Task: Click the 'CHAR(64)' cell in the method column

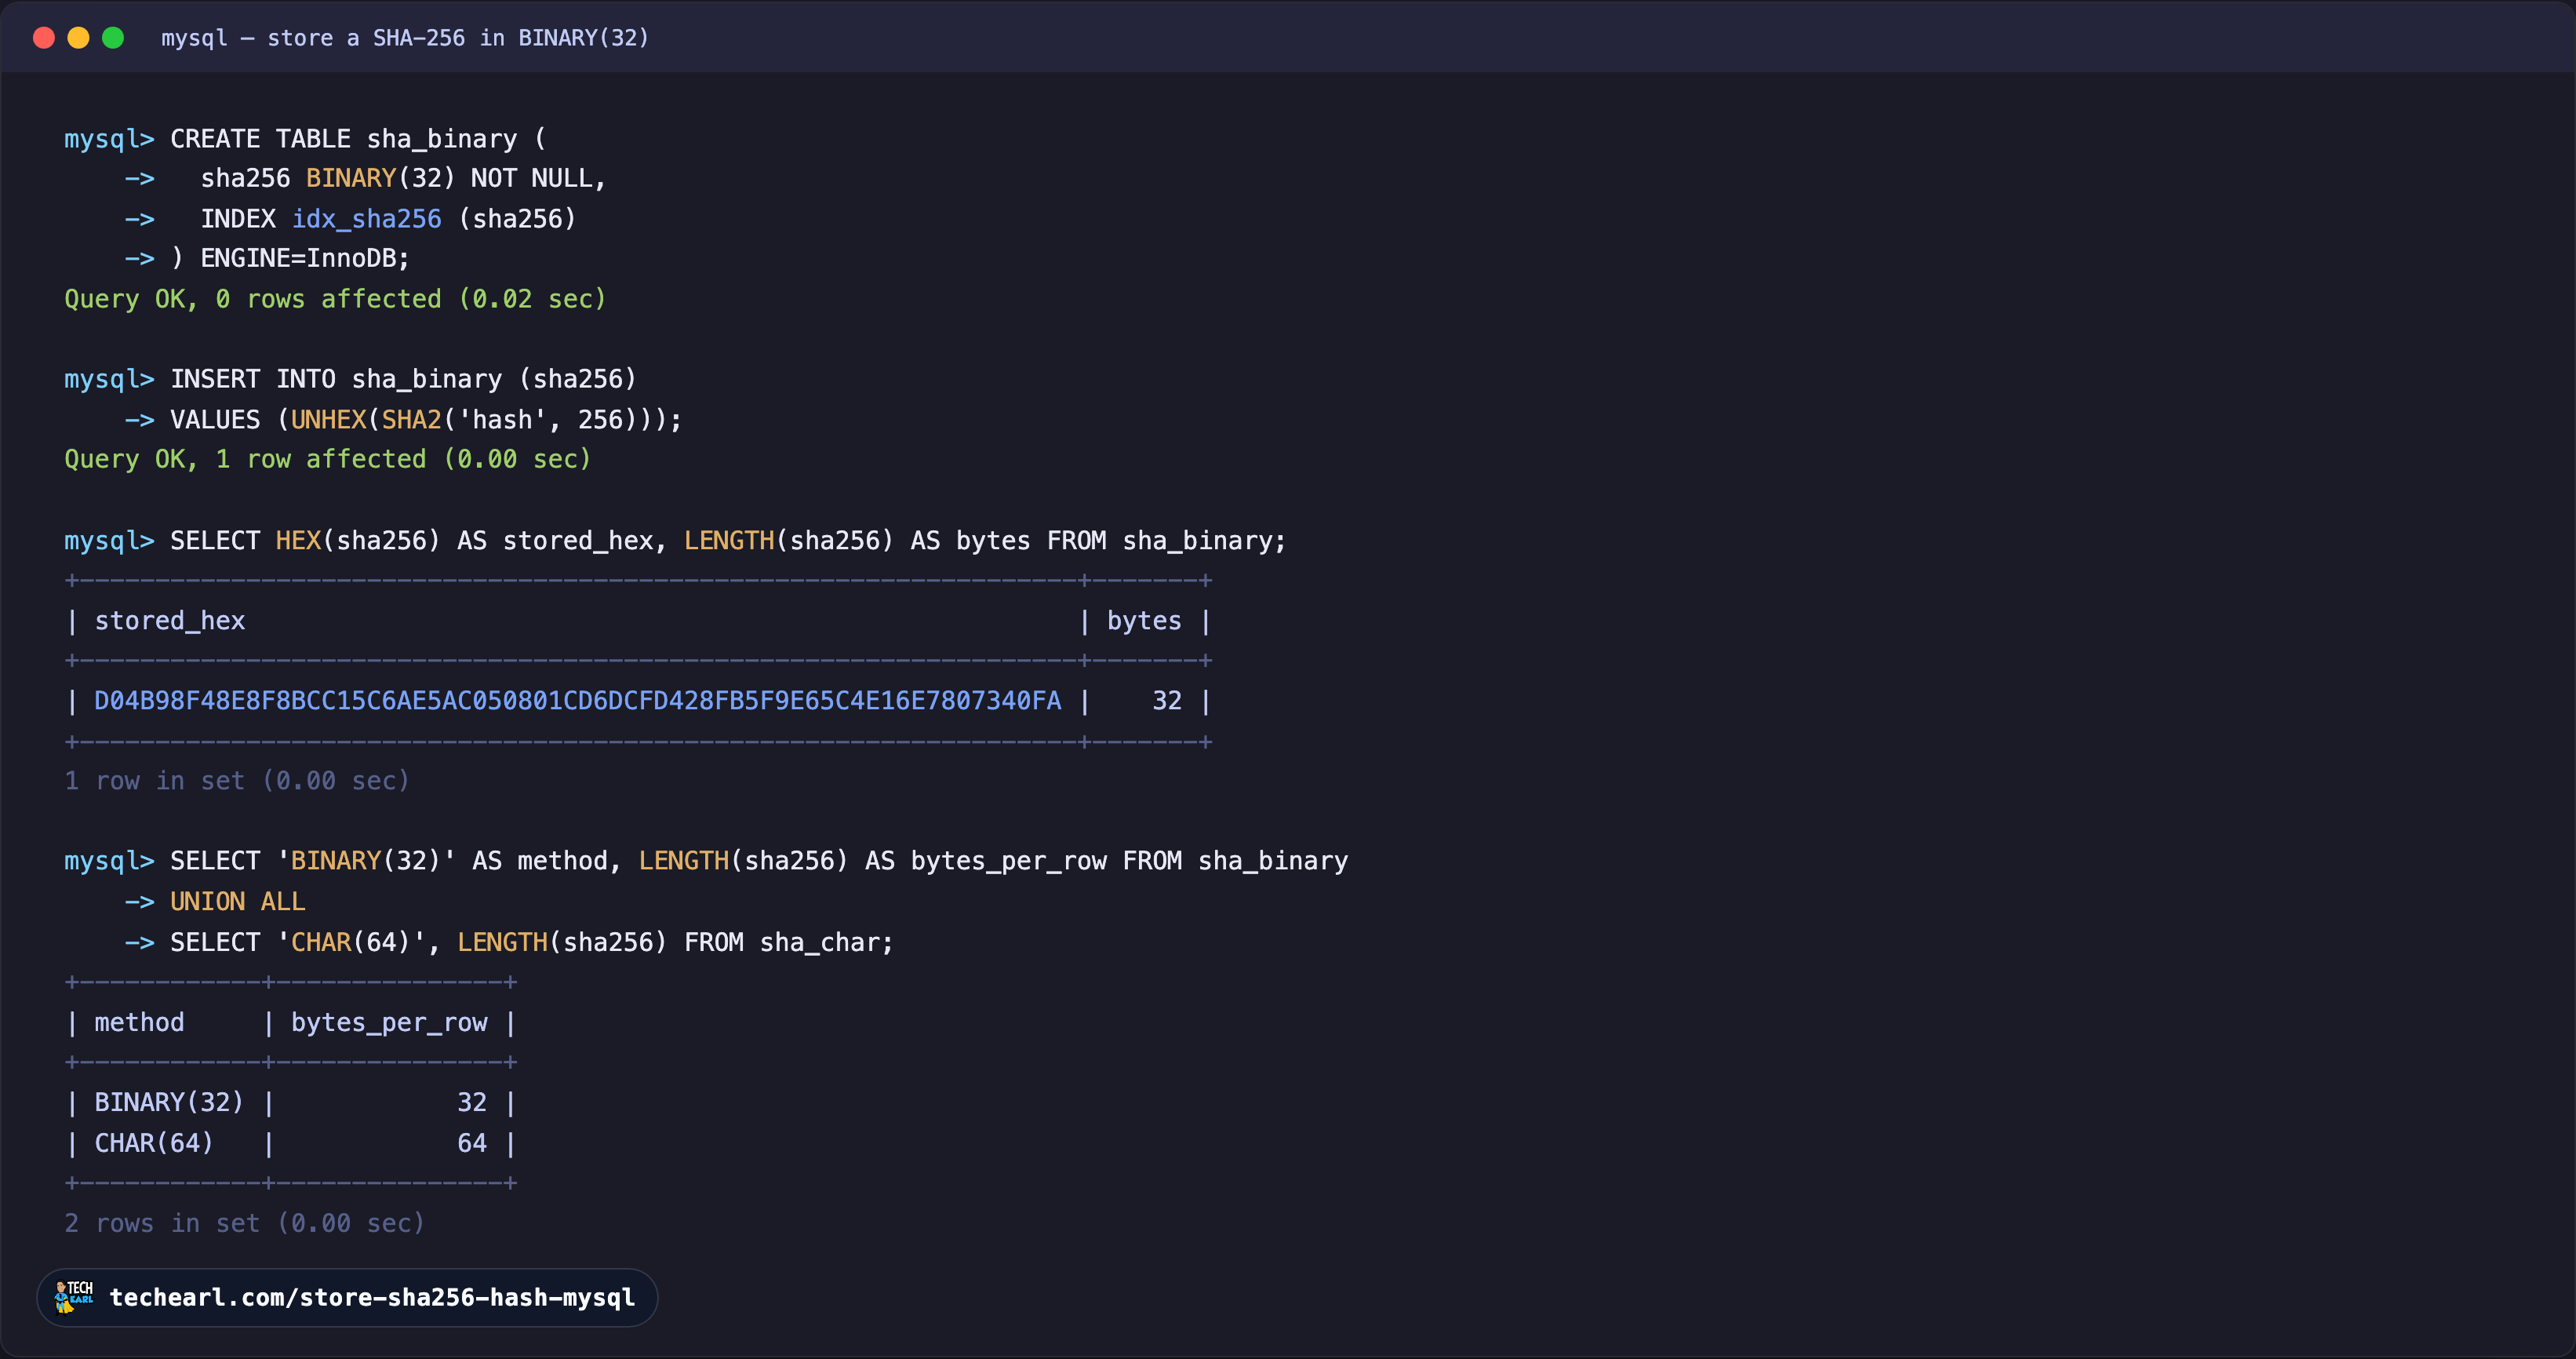Action: tap(154, 1143)
